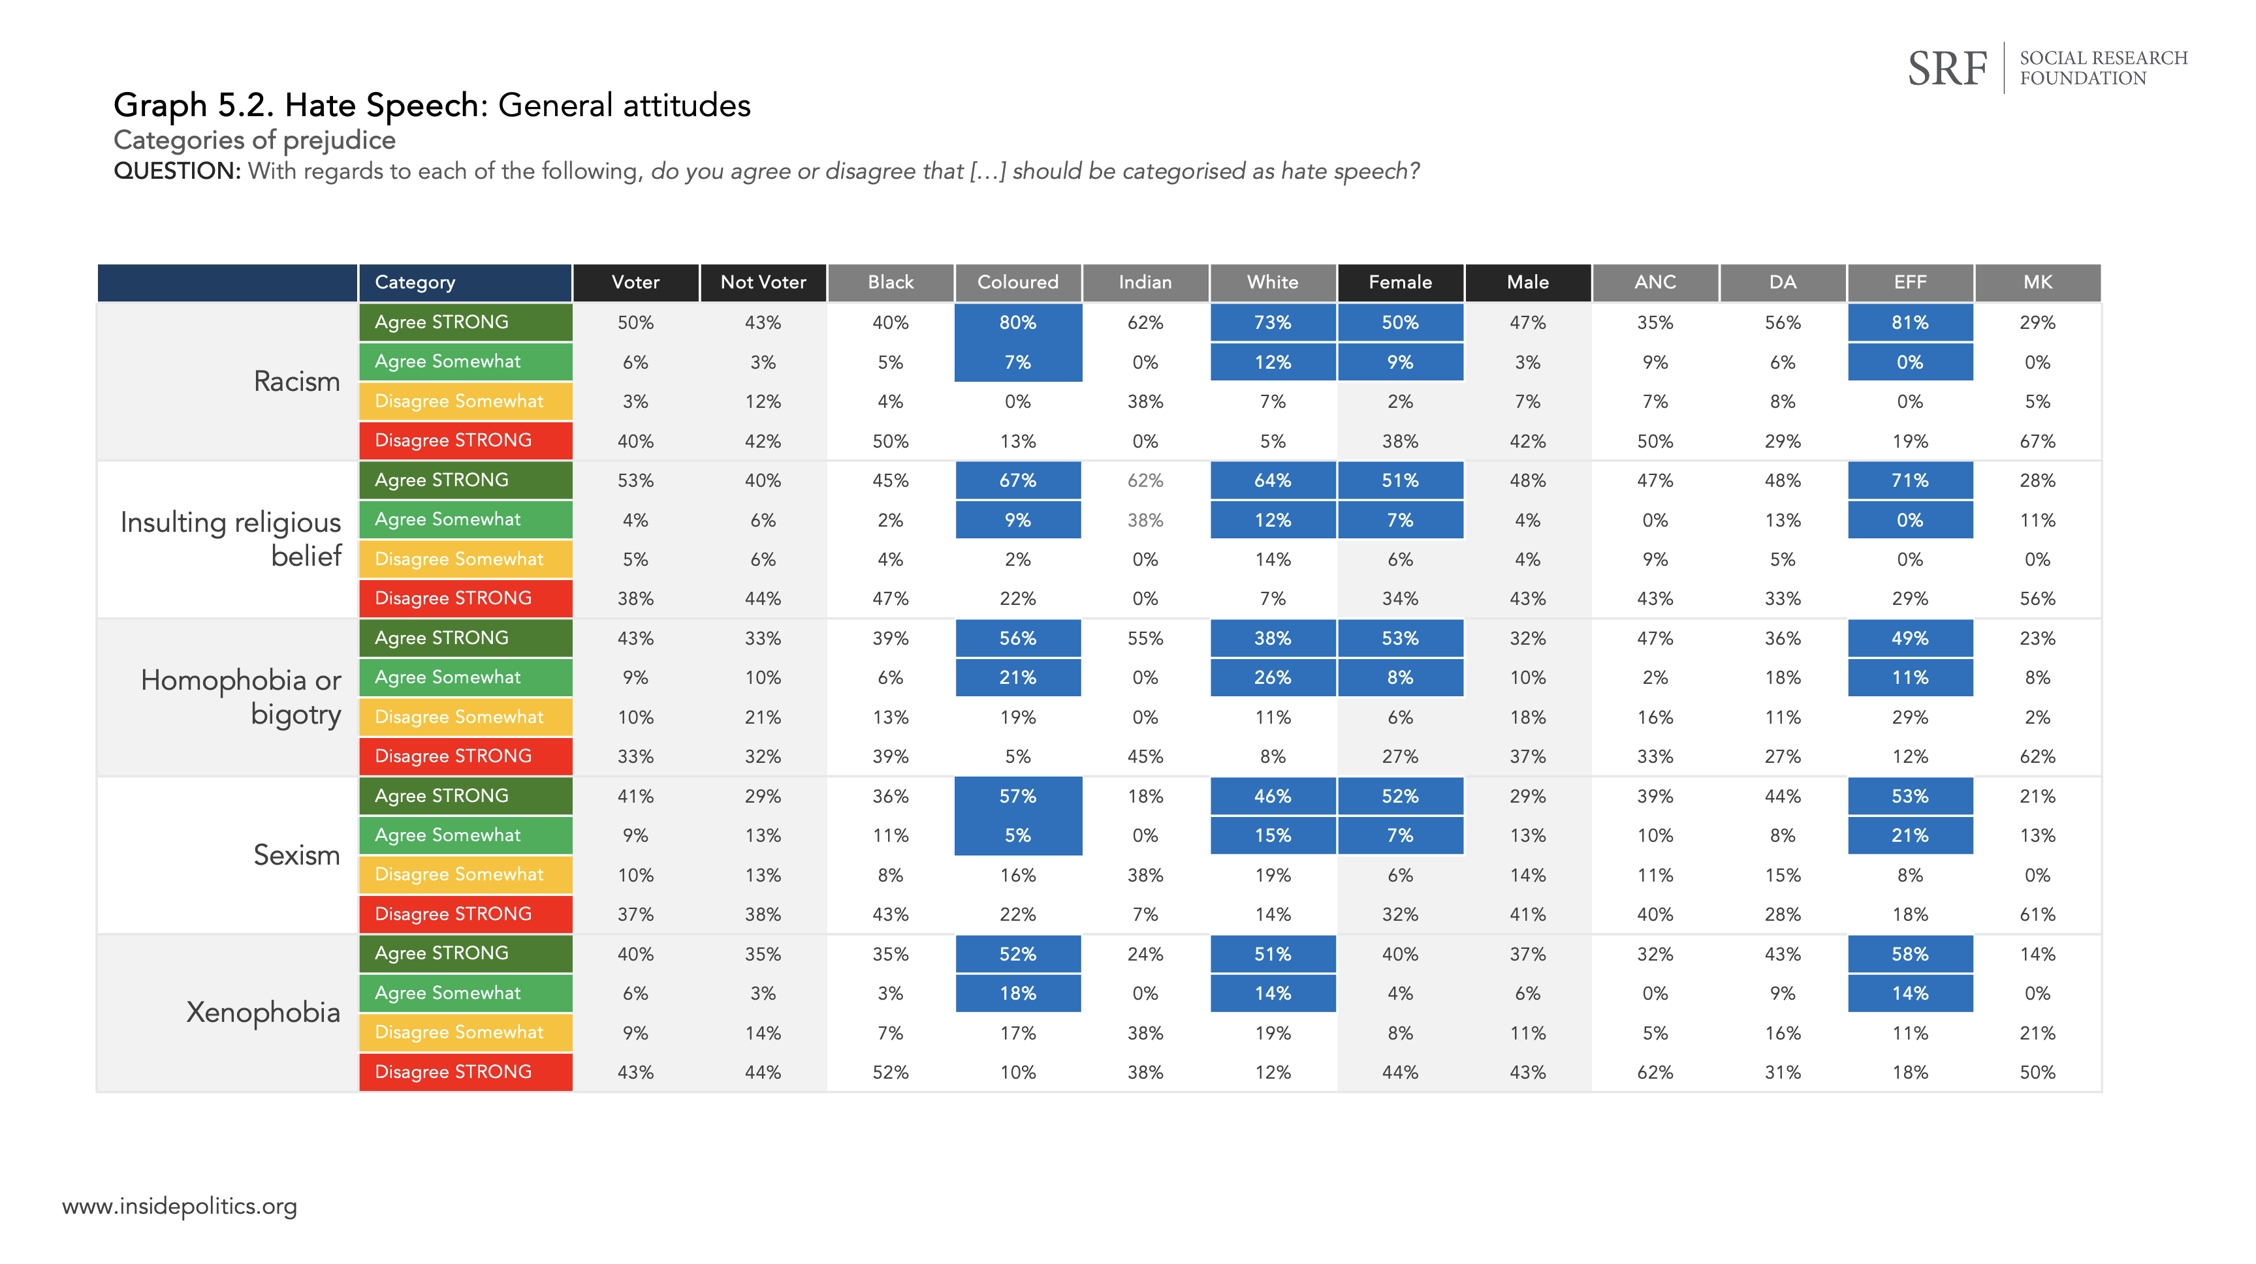Click the Xenophobia row label
This screenshot has height=1264, width=2256.
tap(262, 1012)
